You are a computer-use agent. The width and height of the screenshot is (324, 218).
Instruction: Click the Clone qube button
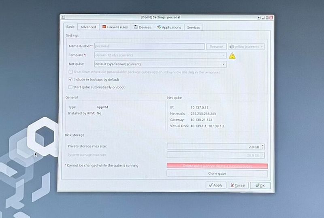217,174
